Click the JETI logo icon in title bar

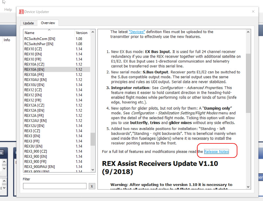point(21,12)
